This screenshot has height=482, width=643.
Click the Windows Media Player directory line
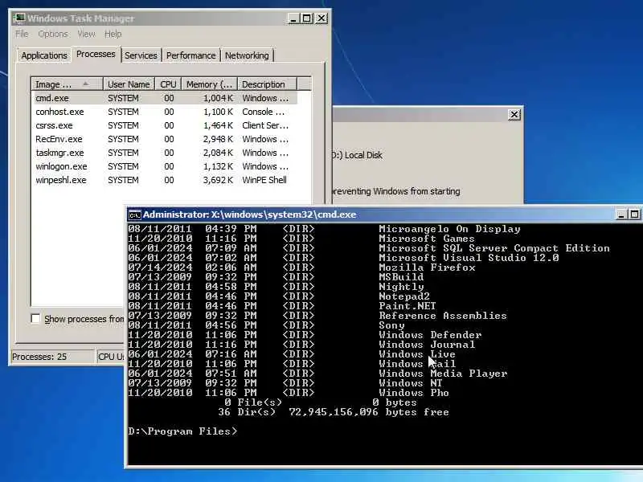[x=317, y=374]
